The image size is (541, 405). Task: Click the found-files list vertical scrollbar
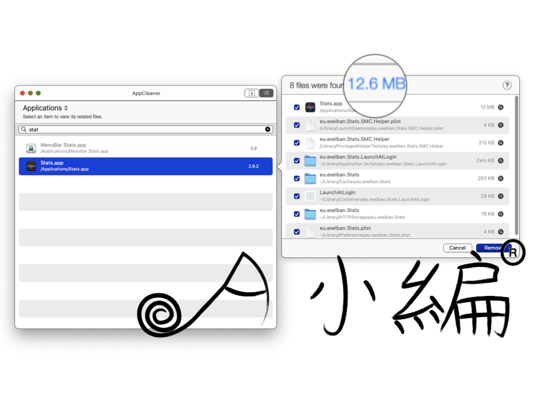(517, 165)
